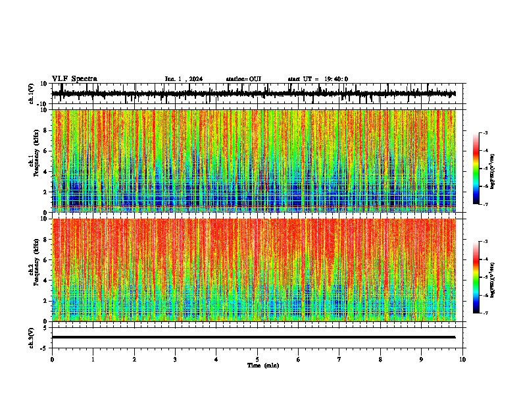Viewport: 521px width, 403px height.
Task: Click inside the ch.1 spectrogram panel
Action: click(x=254, y=161)
